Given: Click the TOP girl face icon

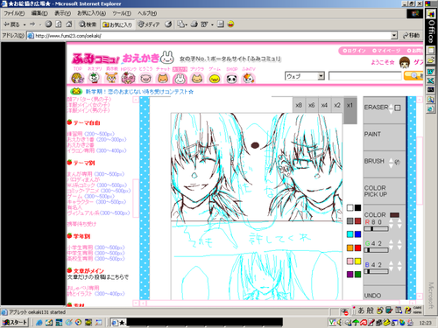Looking at the screenshot, I should [78, 78].
